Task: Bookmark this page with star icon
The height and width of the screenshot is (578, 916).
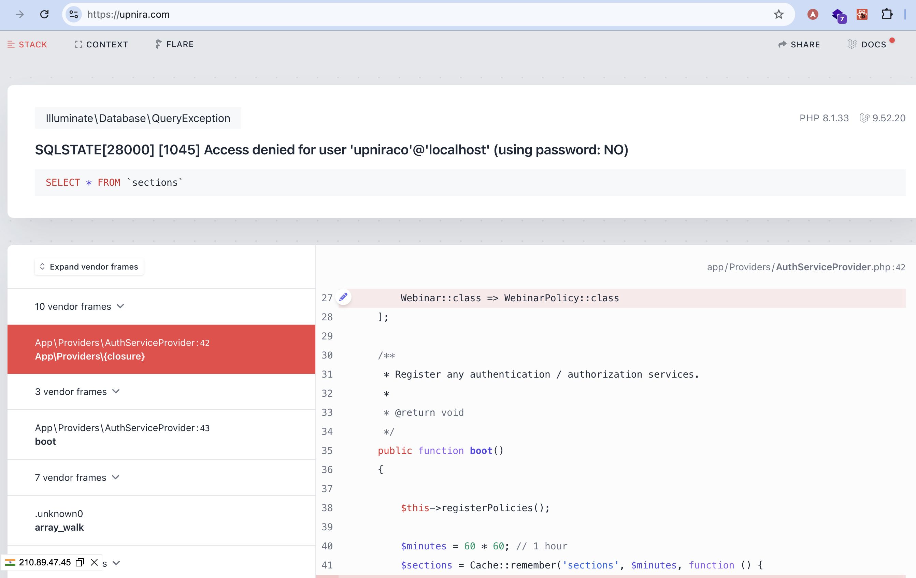Action: pyautogui.click(x=778, y=14)
